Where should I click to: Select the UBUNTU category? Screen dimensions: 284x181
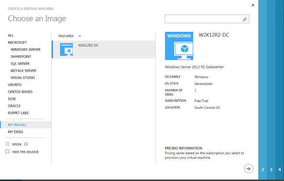pyautogui.click(x=15, y=85)
